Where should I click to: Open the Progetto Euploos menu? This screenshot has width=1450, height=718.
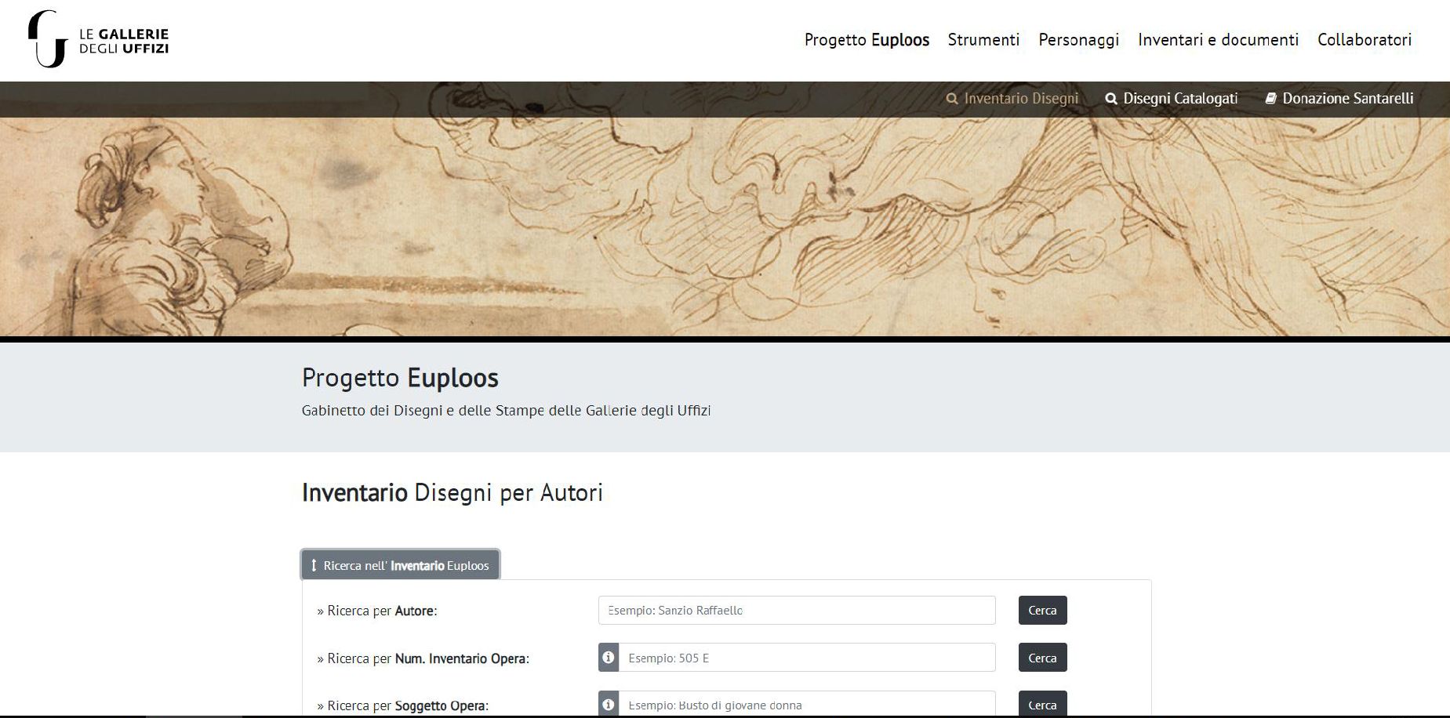pyautogui.click(x=867, y=40)
